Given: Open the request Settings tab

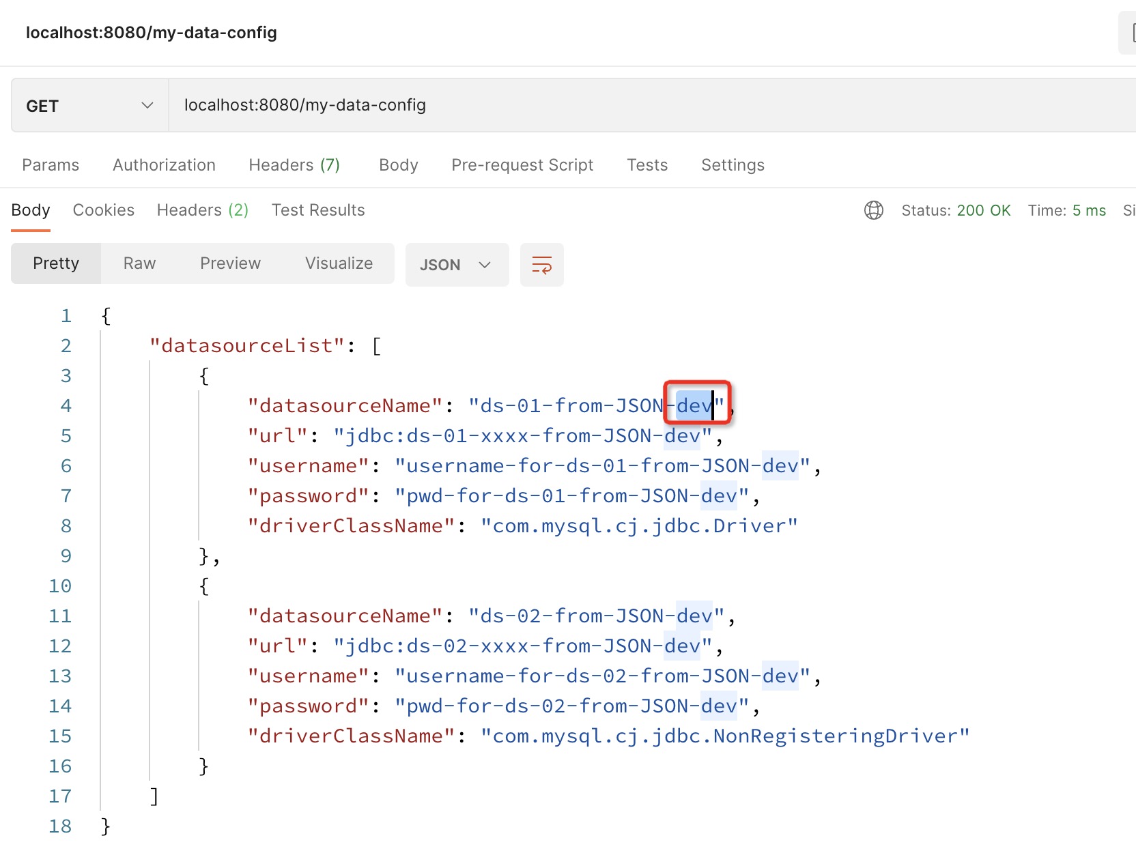Looking at the screenshot, I should (x=732, y=164).
